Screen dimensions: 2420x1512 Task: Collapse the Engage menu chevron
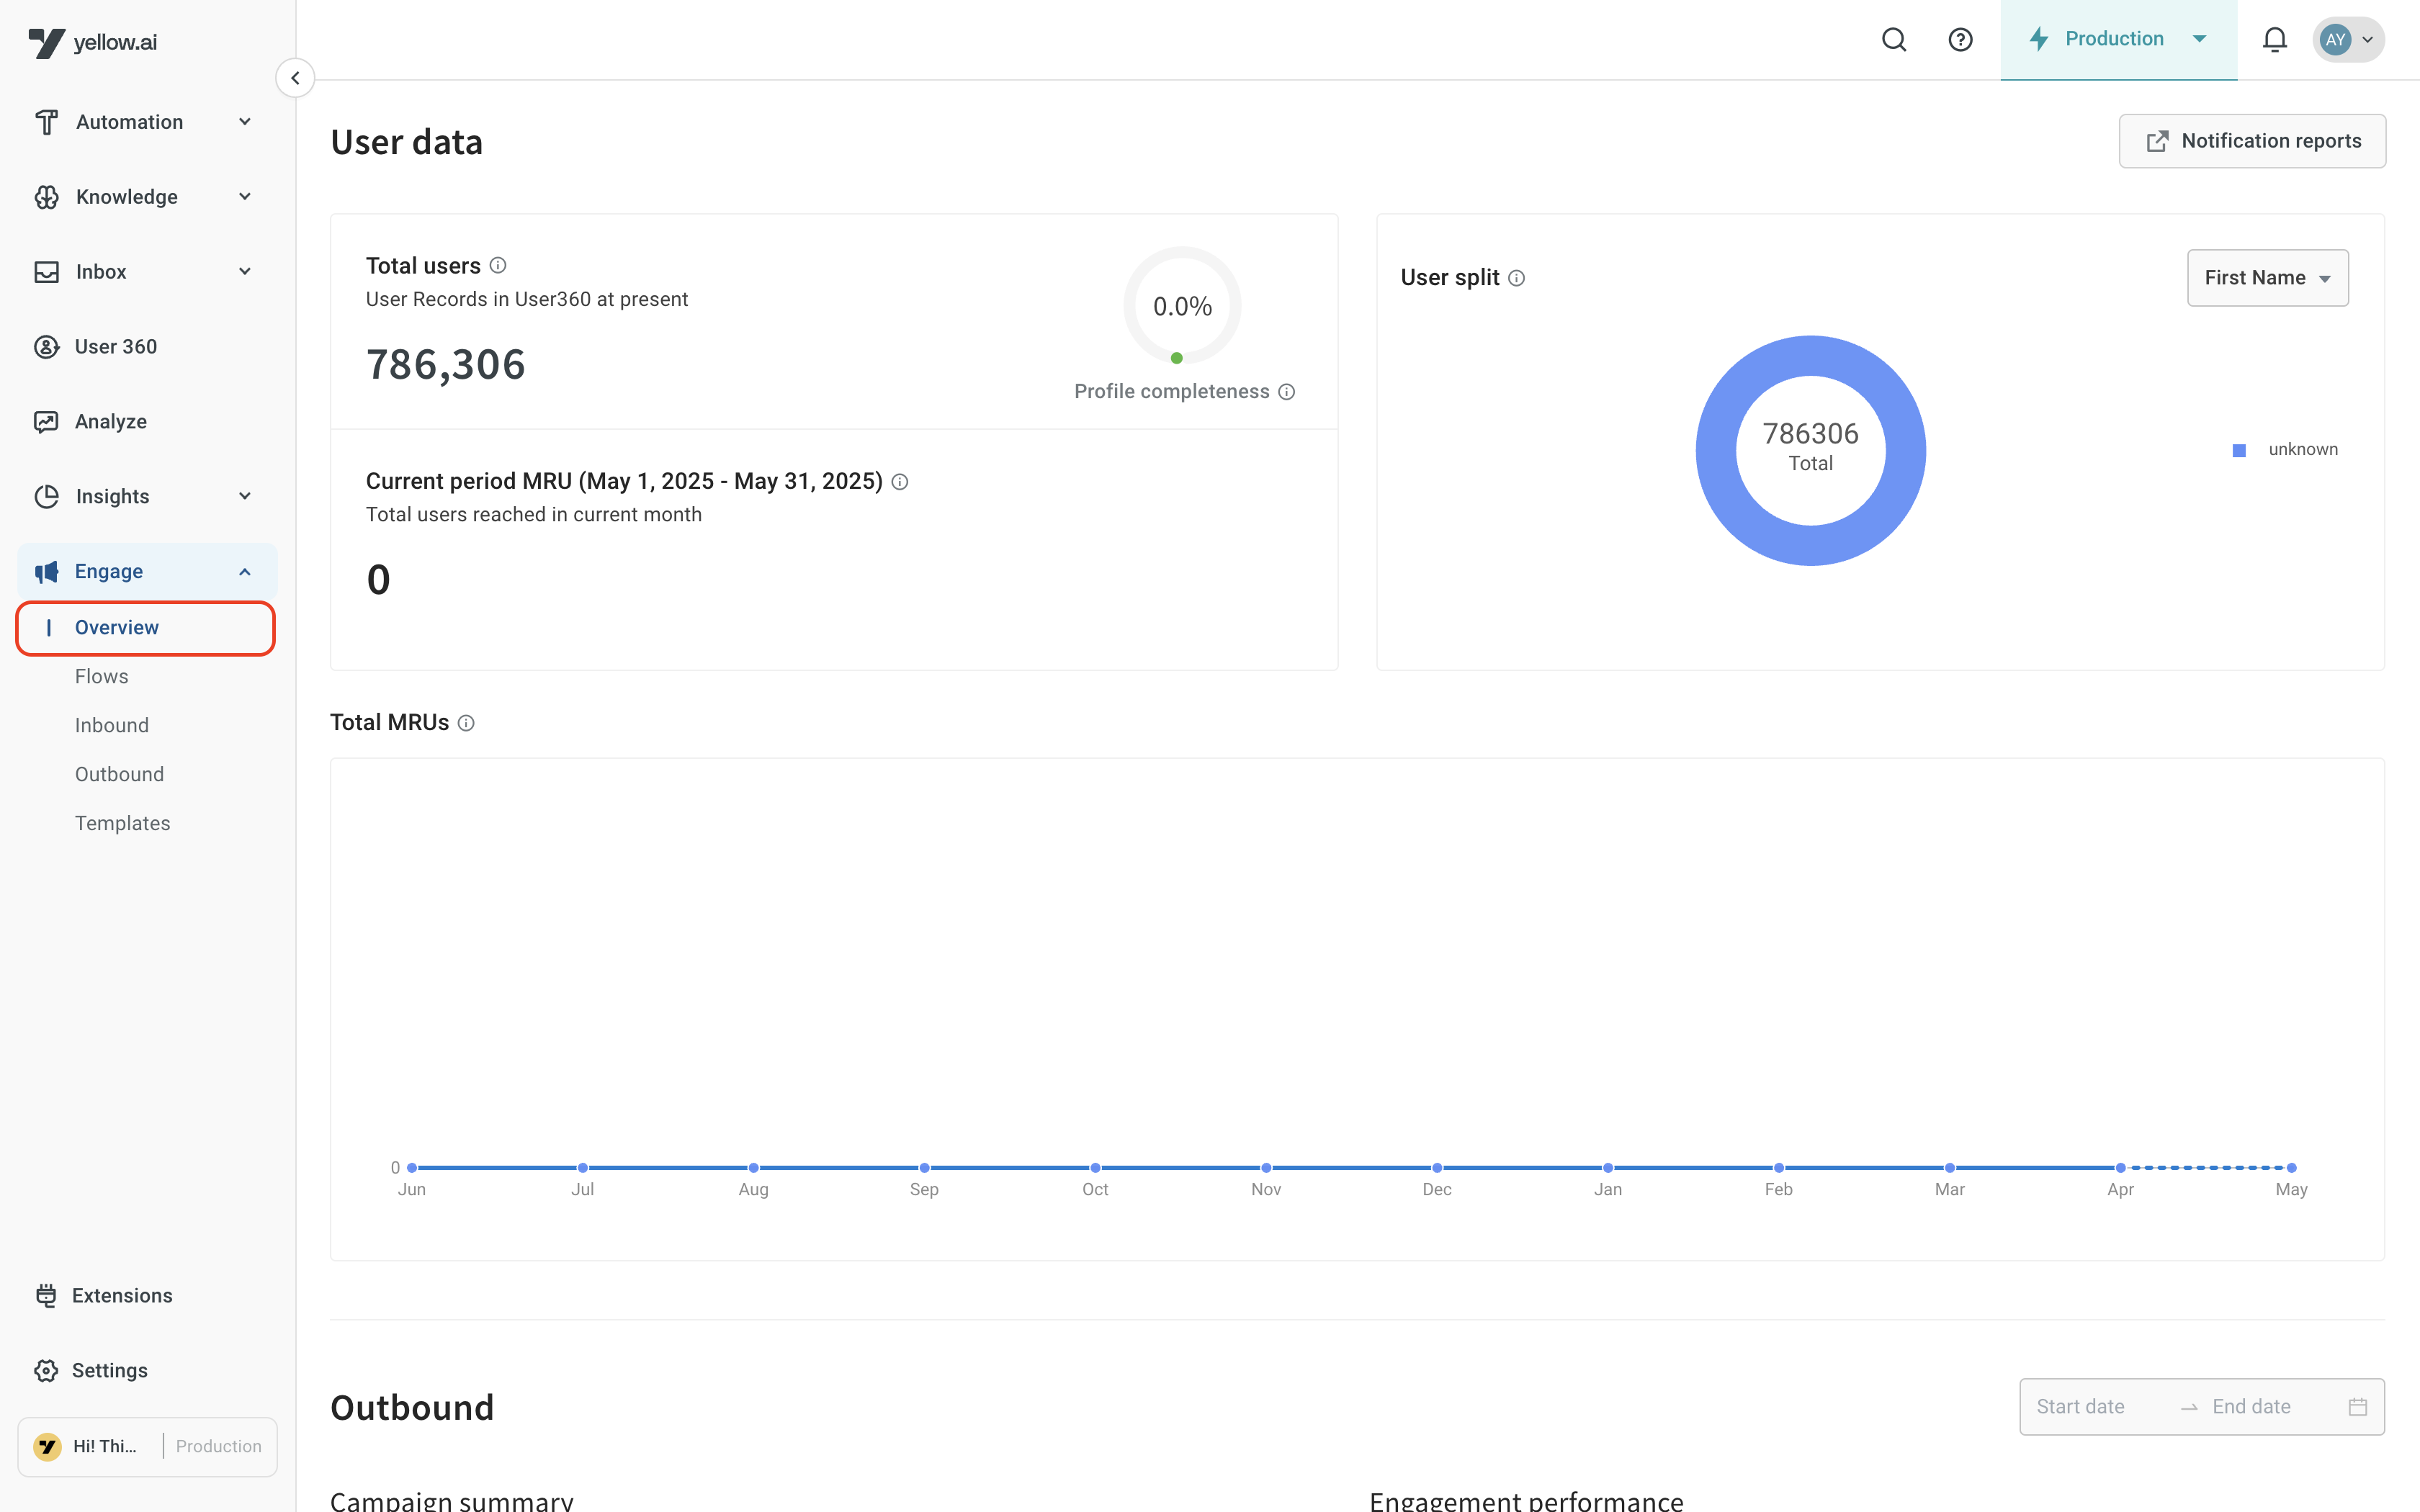coord(245,572)
